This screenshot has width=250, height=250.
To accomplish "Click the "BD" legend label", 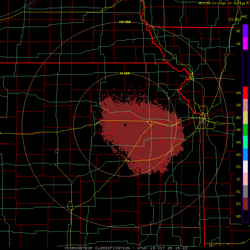I will pos(238,118).
